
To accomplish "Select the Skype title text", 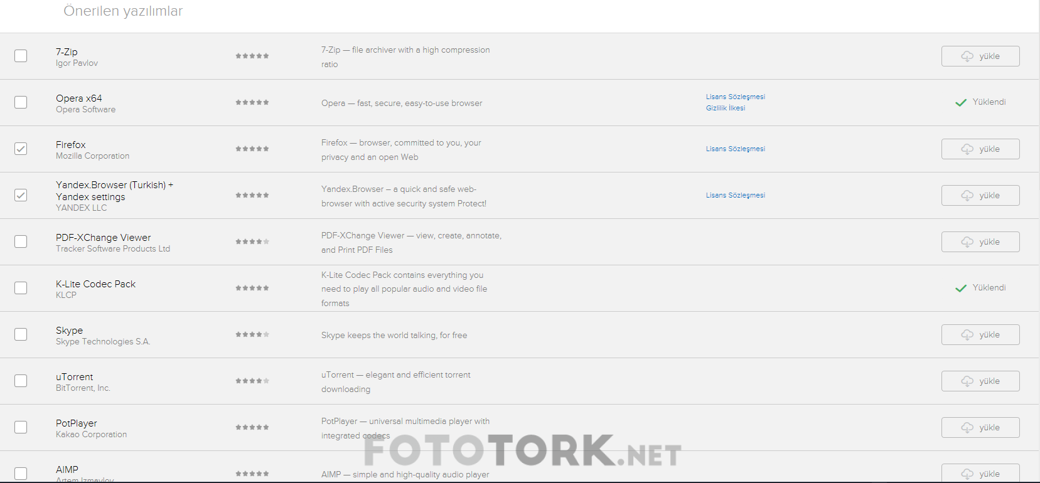I will point(69,331).
